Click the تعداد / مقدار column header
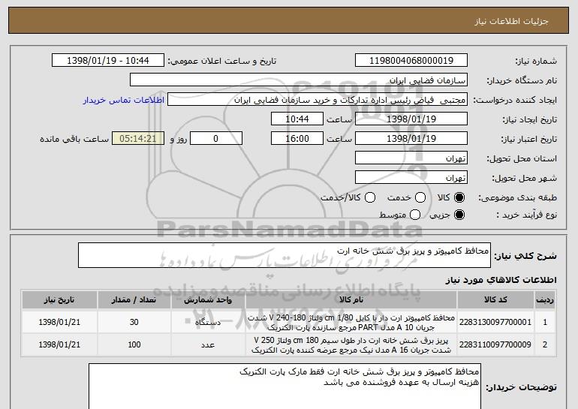This screenshot has height=409, width=578. 134,300
